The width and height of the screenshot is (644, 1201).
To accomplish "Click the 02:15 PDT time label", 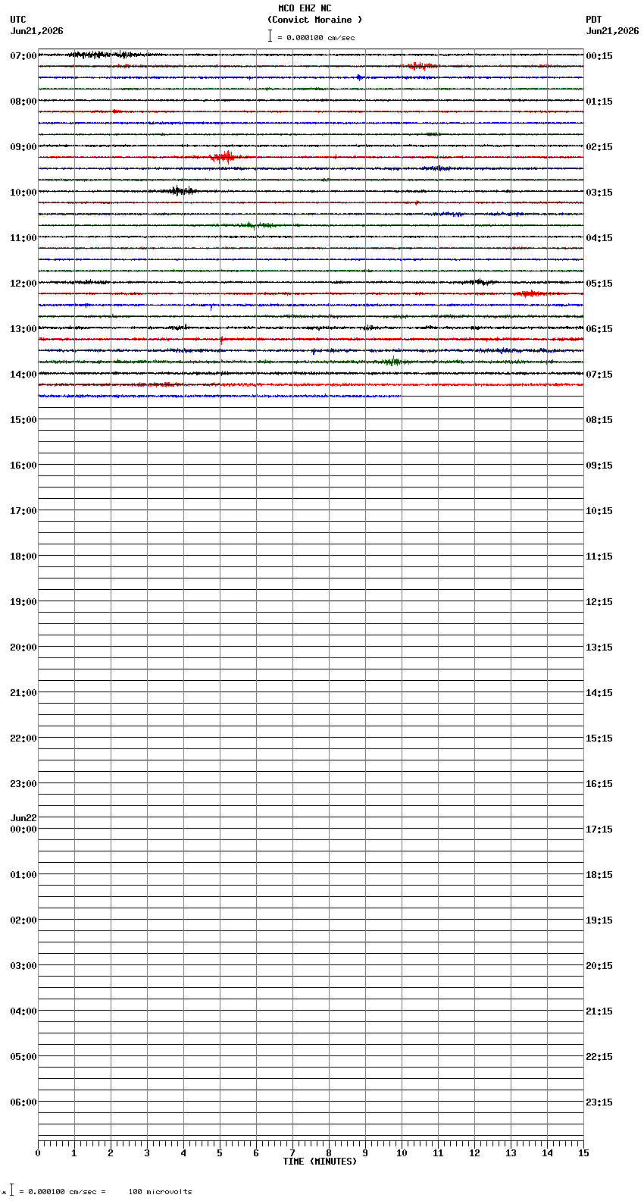I will (599, 146).
